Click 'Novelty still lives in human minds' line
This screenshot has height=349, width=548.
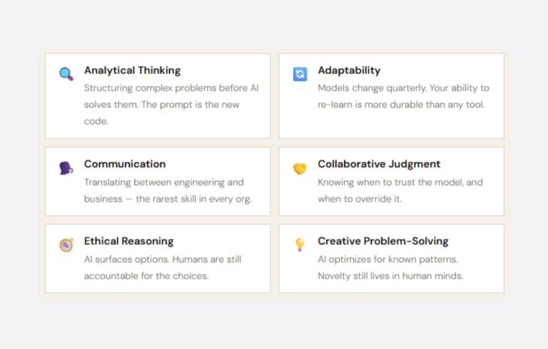390,276
